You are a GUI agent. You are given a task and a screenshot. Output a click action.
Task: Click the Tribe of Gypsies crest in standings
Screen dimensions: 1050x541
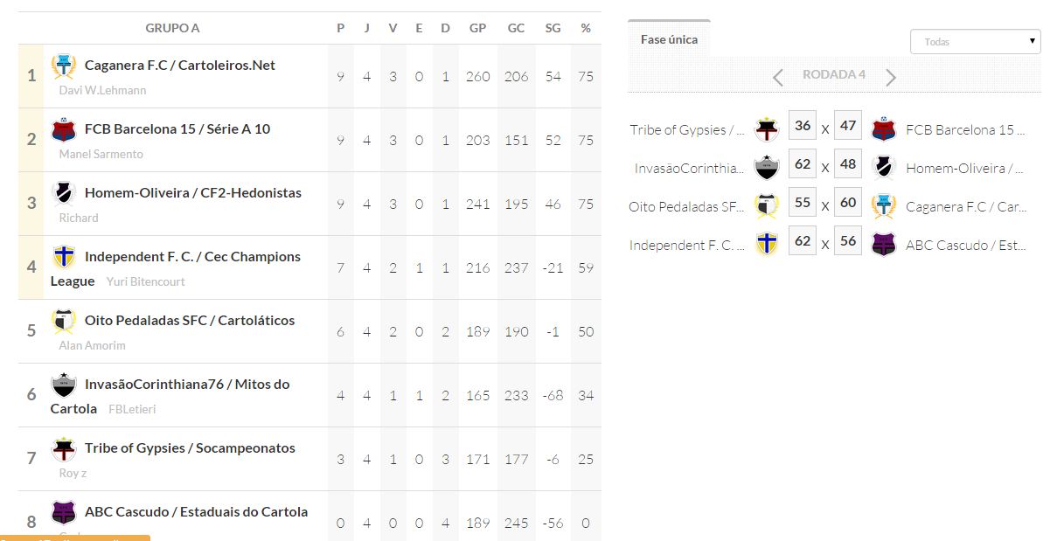pos(63,448)
